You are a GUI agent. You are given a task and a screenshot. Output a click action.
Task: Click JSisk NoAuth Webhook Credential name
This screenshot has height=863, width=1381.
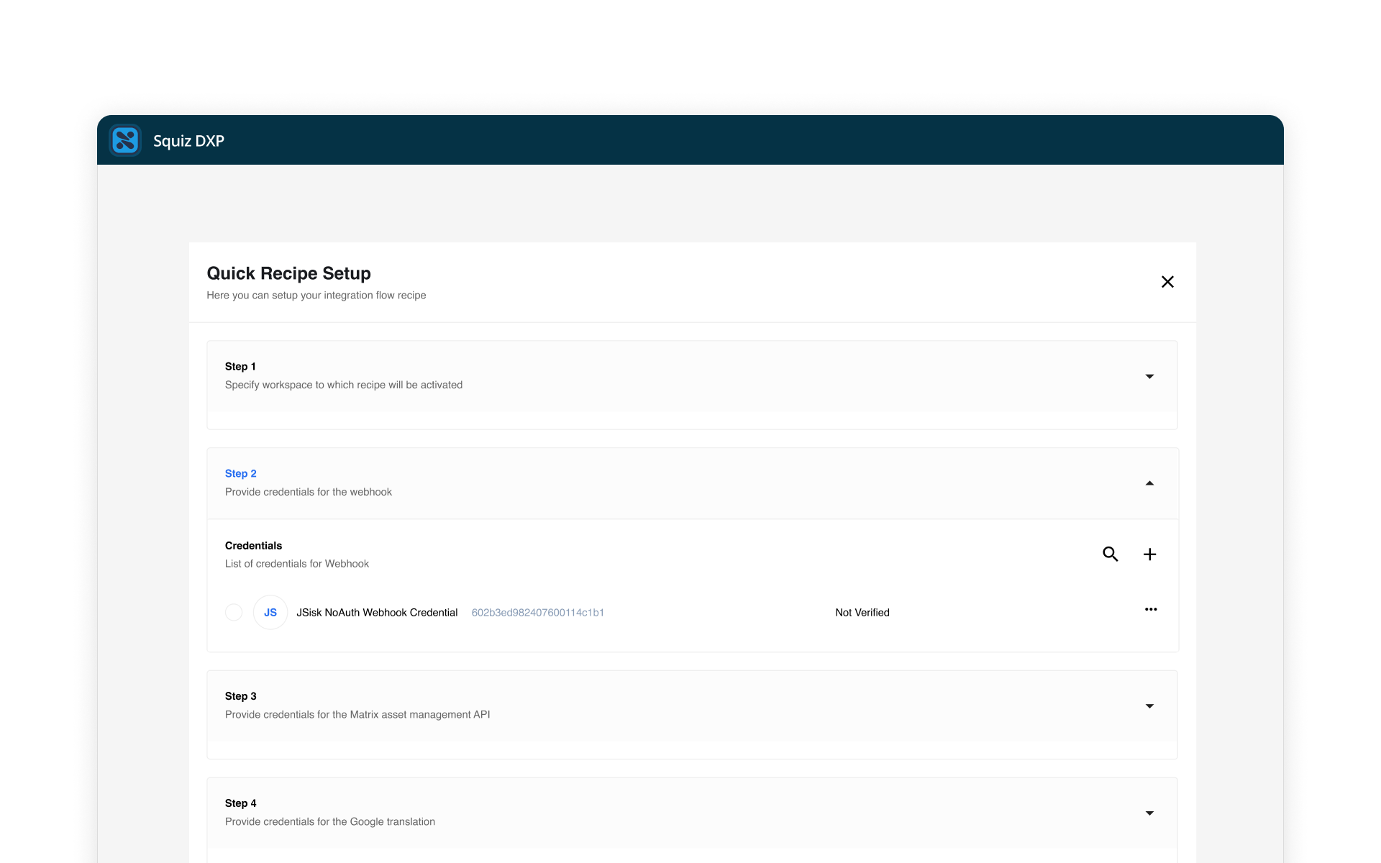click(377, 613)
